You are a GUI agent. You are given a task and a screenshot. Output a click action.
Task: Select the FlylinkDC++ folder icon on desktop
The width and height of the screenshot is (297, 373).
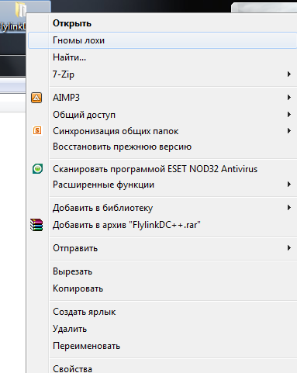tap(19, 9)
